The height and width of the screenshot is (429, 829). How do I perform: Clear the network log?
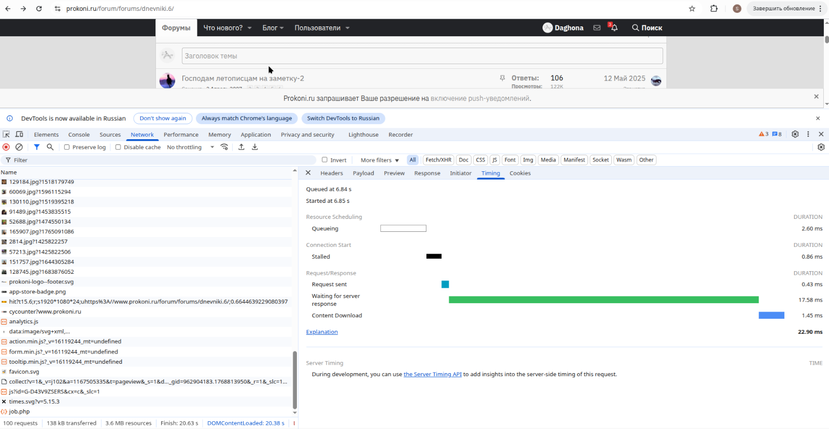coord(19,147)
